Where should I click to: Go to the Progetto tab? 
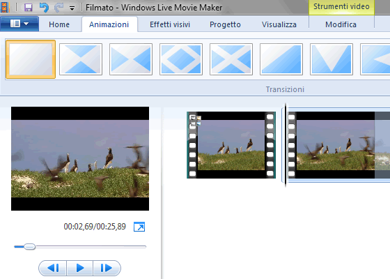click(x=225, y=24)
